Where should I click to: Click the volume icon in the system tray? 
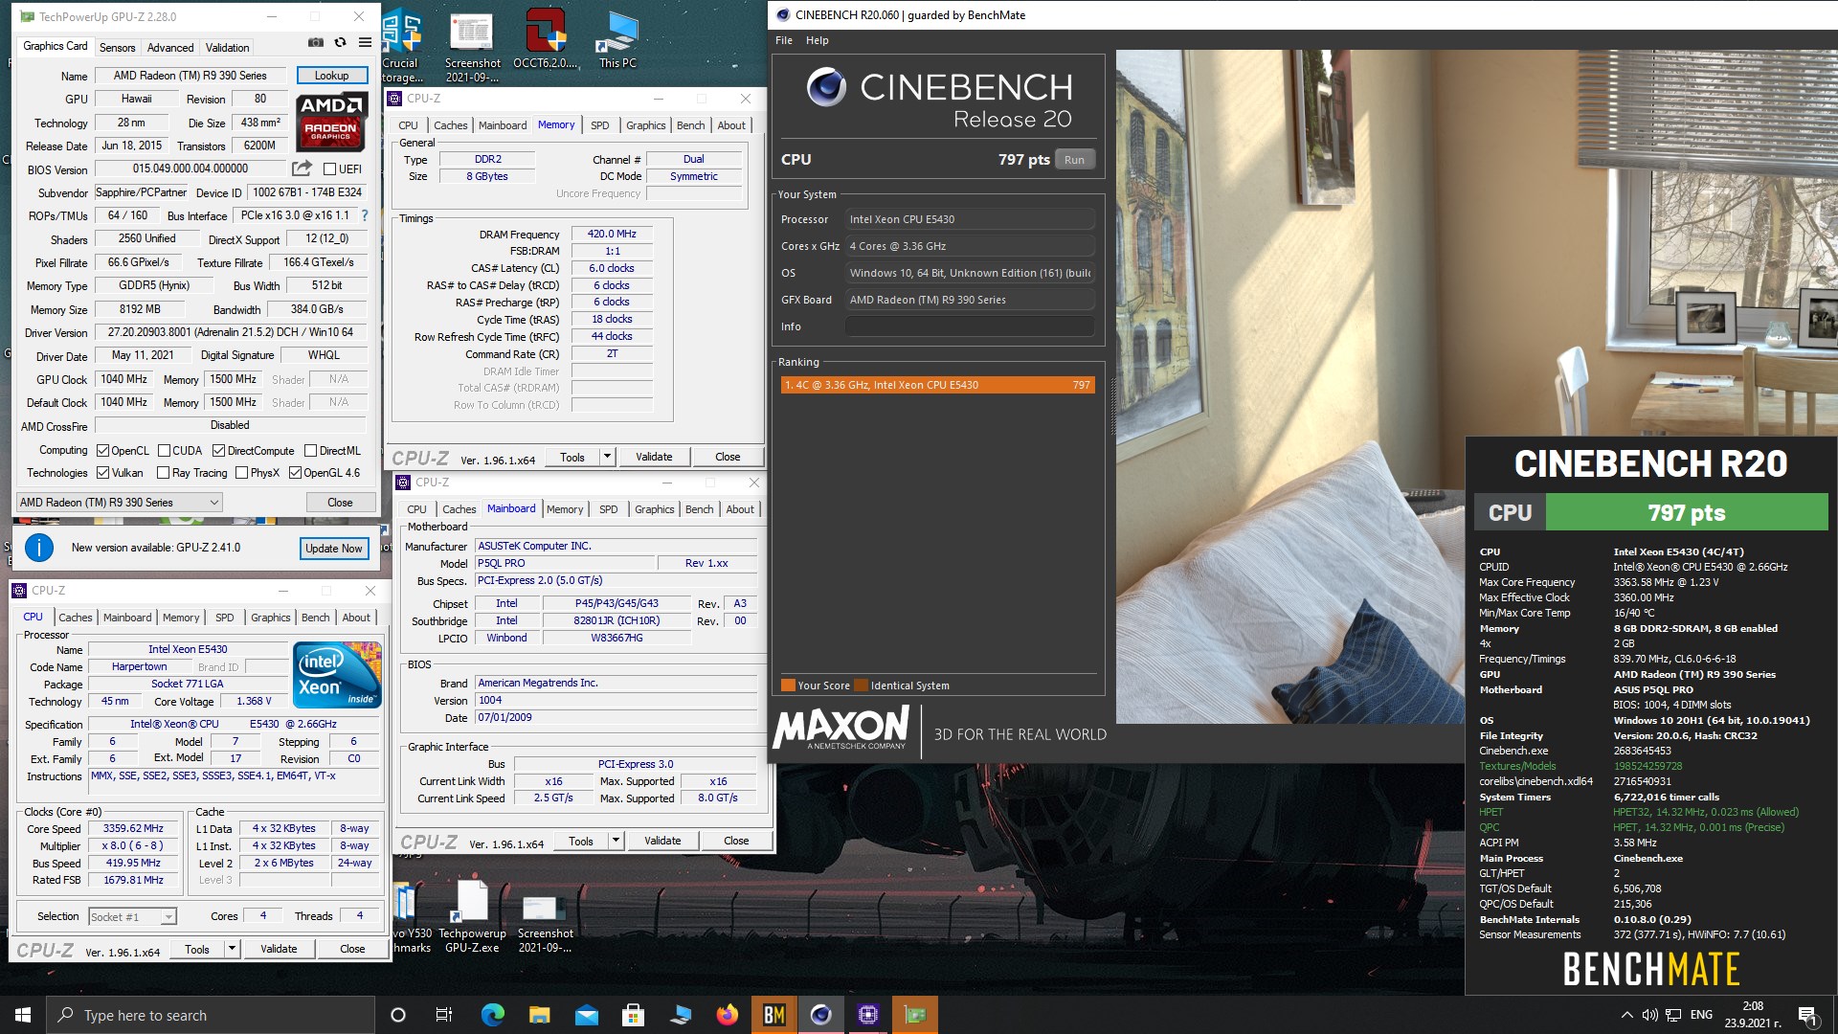(x=1649, y=1015)
